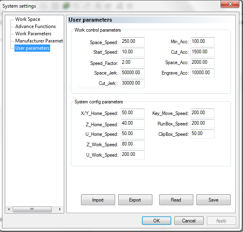Select the Z_Home_Speed field
The width and height of the screenshot is (243, 232).
(x=132, y=124)
